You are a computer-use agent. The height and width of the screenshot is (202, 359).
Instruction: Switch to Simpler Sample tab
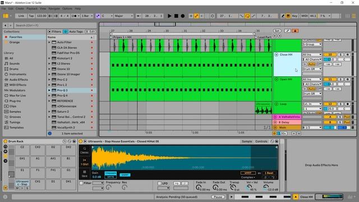[x=247, y=141]
